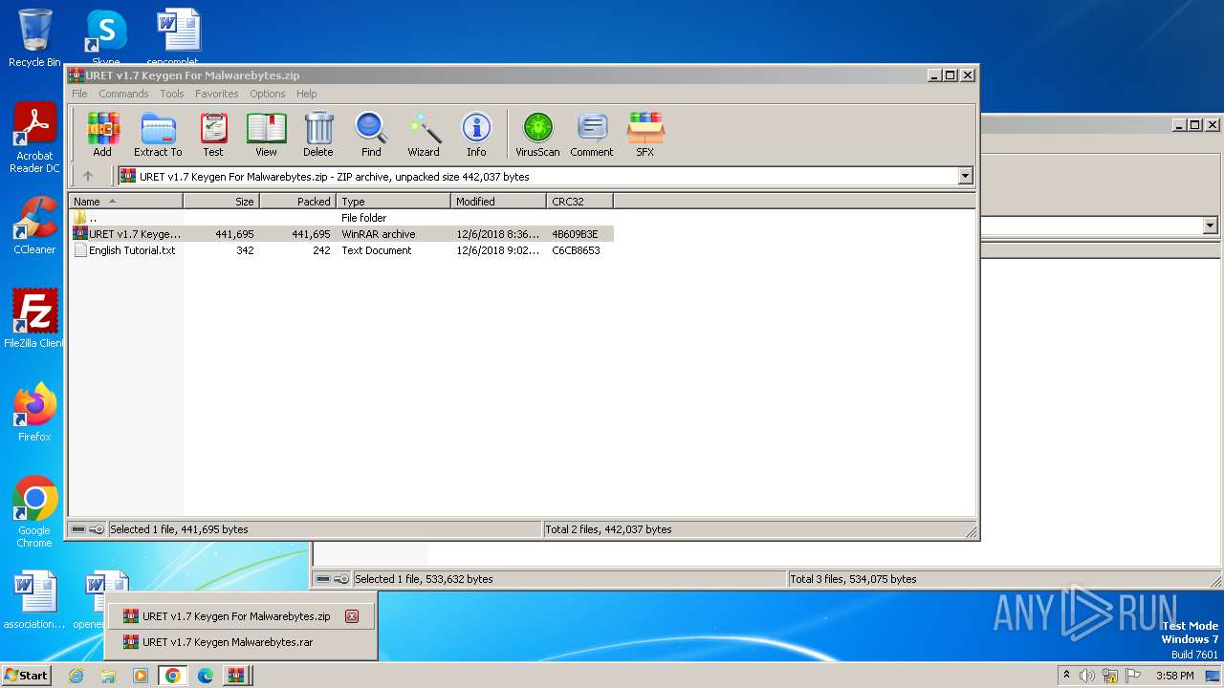Open the Find magnifier tool
Image resolution: width=1224 pixels, height=688 pixels.
click(371, 134)
